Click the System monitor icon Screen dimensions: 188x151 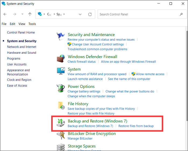pyautogui.click(x=61, y=71)
